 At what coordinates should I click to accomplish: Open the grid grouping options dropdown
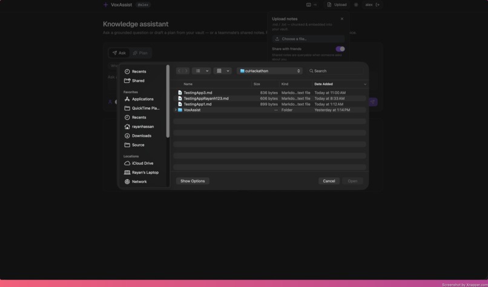point(223,71)
